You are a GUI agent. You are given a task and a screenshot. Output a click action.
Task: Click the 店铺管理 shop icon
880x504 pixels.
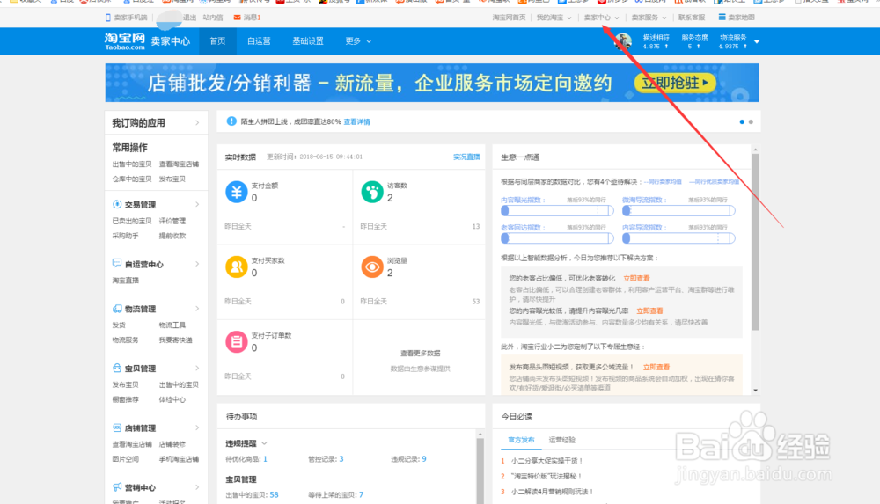pyautogui.click(x=117, y=427)
